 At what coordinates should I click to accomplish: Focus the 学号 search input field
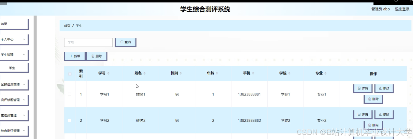coord(88,42)
